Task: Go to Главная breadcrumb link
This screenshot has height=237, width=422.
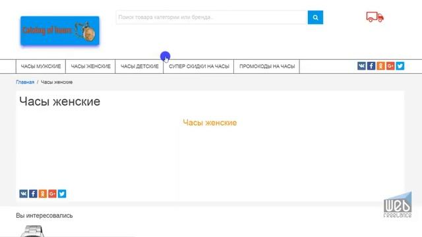Action: (x=25, y=82)
